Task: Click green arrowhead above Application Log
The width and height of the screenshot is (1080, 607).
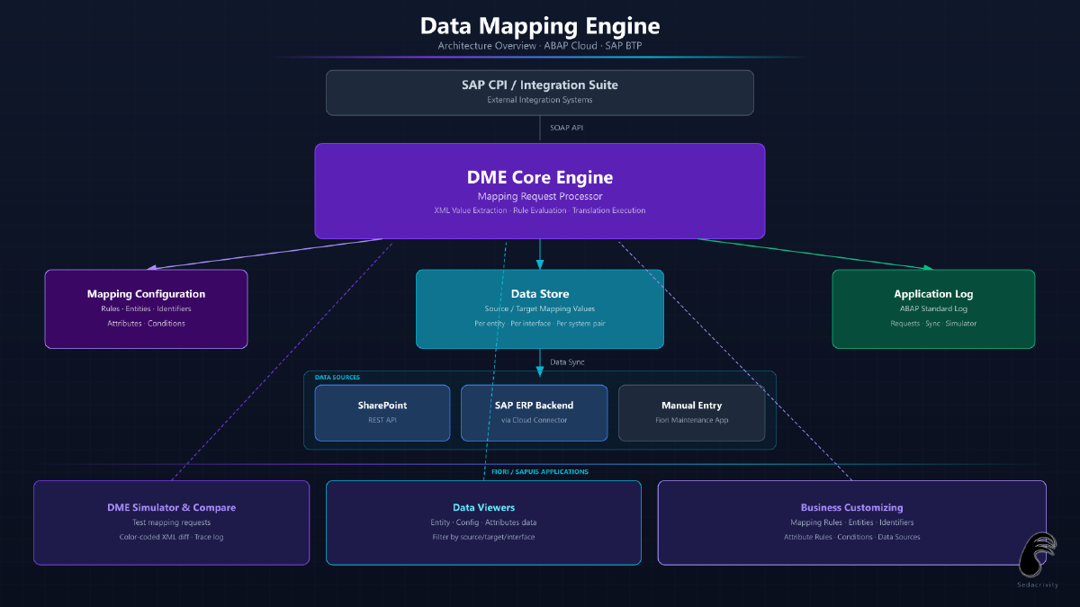Action: 926,267
